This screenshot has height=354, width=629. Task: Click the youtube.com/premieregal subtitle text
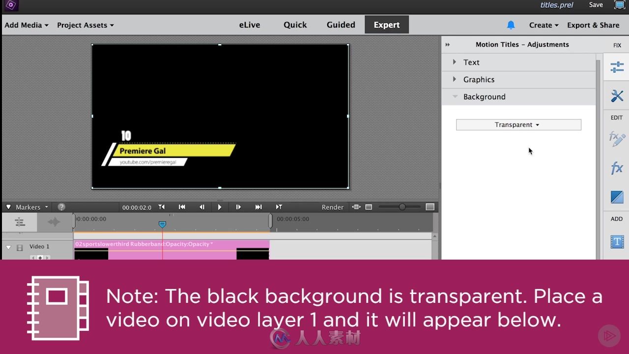(x=148, y=162)
